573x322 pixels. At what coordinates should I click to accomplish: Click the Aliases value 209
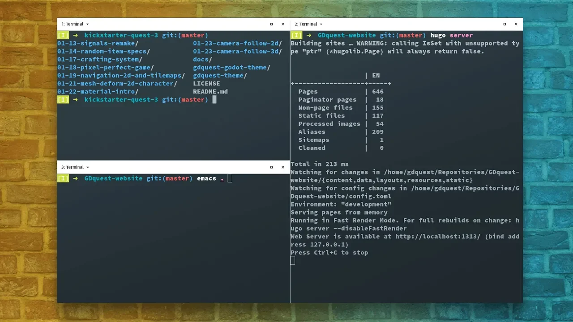coord(378,132)
